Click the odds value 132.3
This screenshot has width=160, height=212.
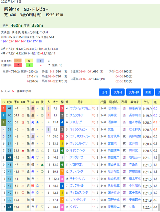pyautogui.click(x=55, y=179)
